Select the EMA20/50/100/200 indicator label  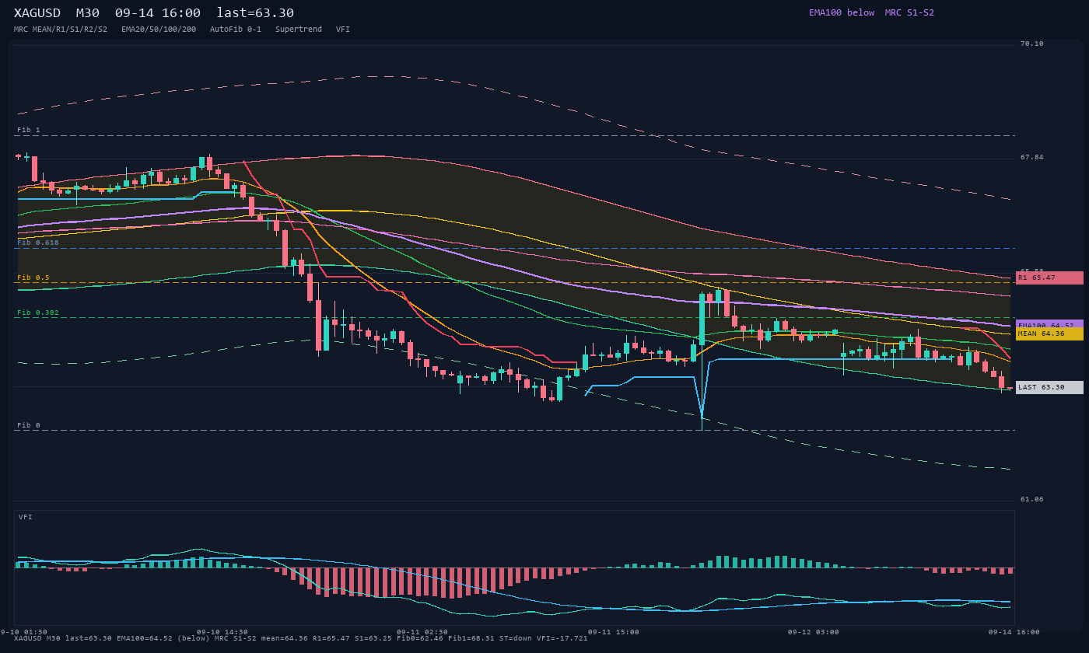159,29
